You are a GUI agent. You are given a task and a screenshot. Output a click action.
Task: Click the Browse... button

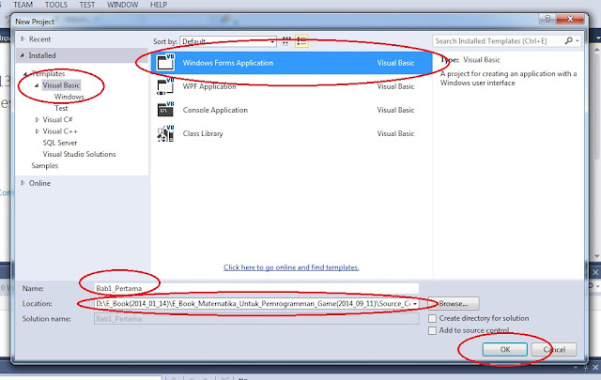click(x=454, y=304)
